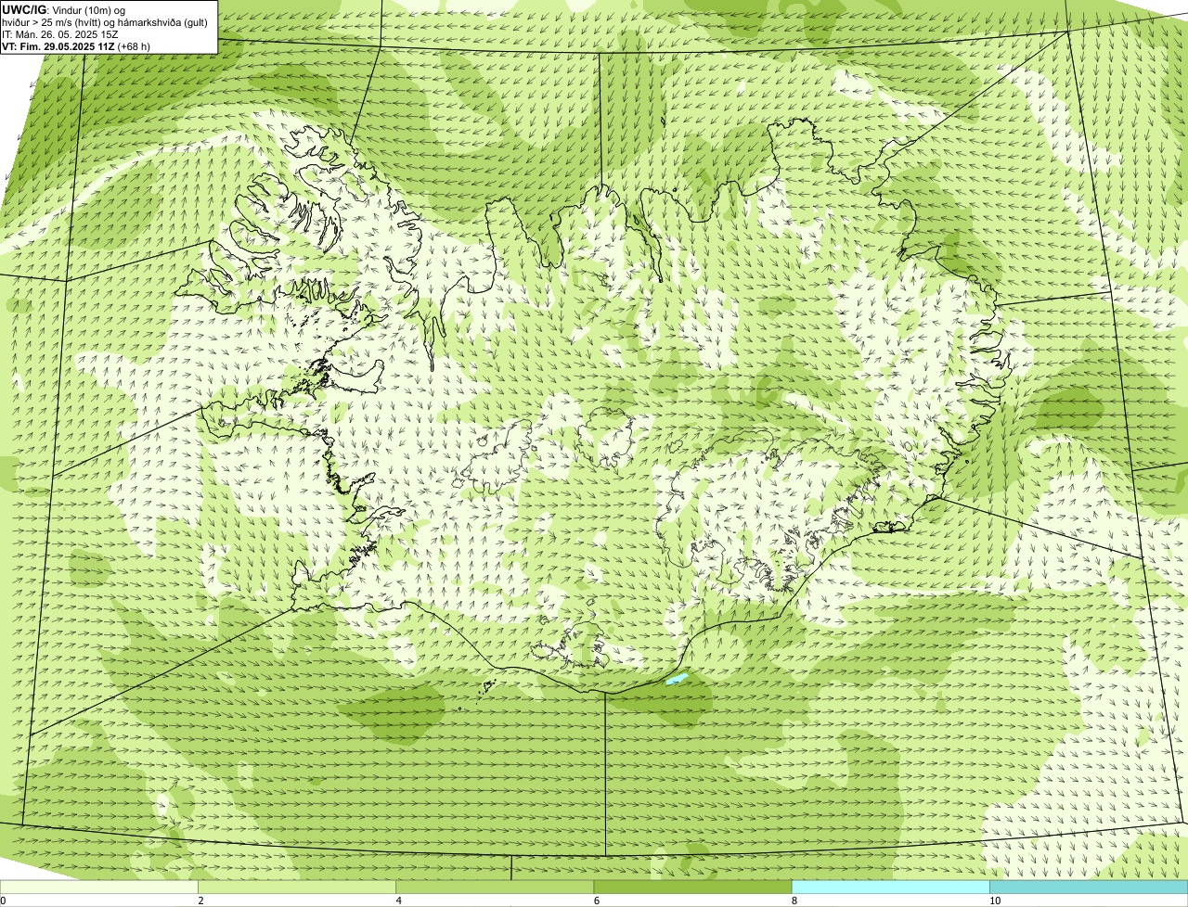Click the small cyan wind patch on the south coast

[x=678, y=679]
